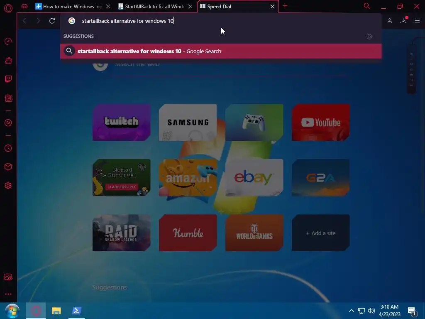The height and width of the screenshot is (319, 425).
Task: Close the Speed Dial tab
Action: (x=272, y=7)
